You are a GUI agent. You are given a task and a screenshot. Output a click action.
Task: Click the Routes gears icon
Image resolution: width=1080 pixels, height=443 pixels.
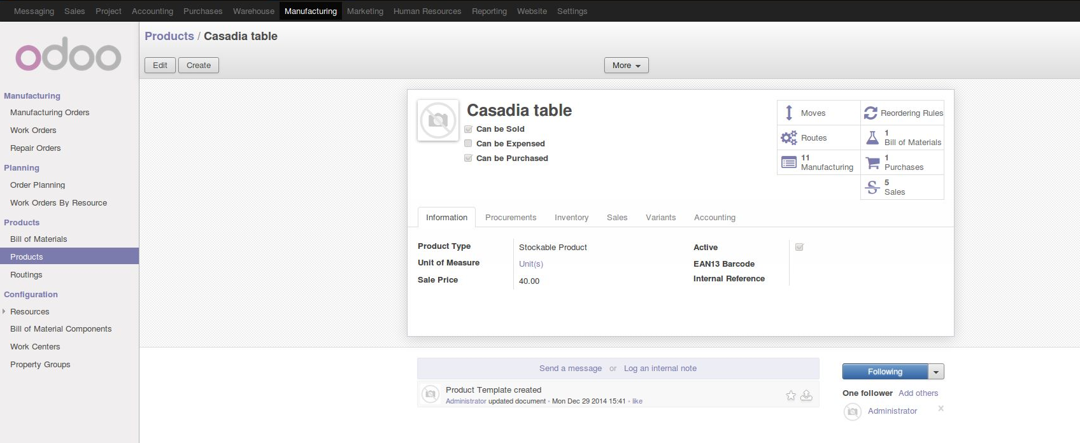789,137
